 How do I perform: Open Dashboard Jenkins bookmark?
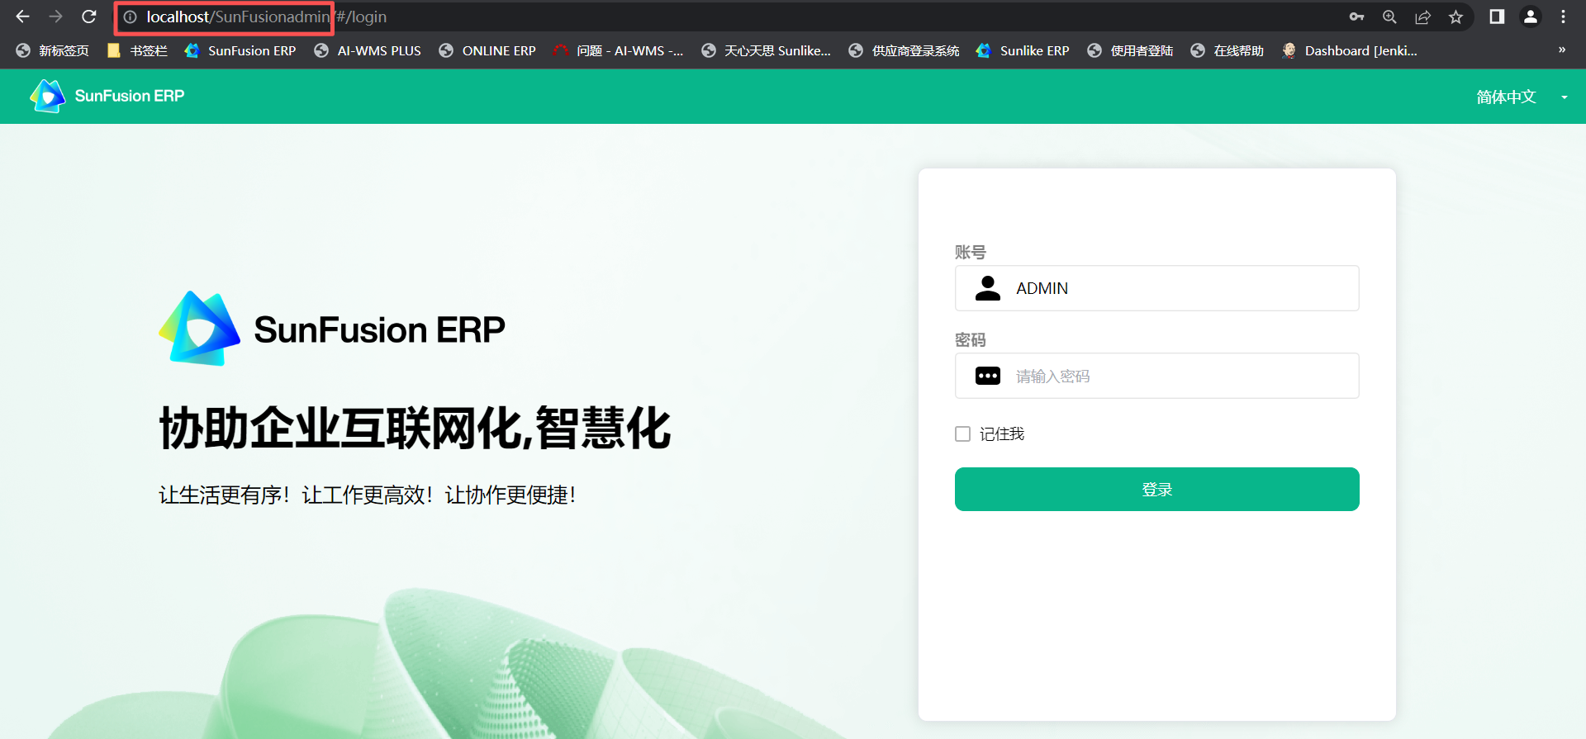pos(1350,50)
